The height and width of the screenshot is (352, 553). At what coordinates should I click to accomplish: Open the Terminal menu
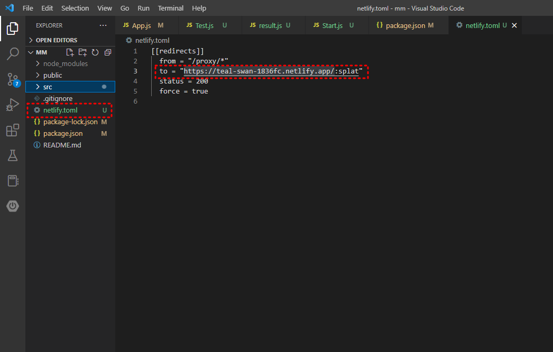tap(171, 8)
